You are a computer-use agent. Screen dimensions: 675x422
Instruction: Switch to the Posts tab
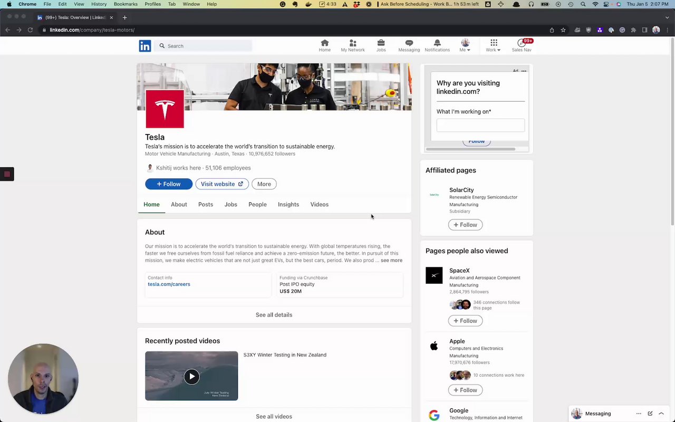[206, 205]
